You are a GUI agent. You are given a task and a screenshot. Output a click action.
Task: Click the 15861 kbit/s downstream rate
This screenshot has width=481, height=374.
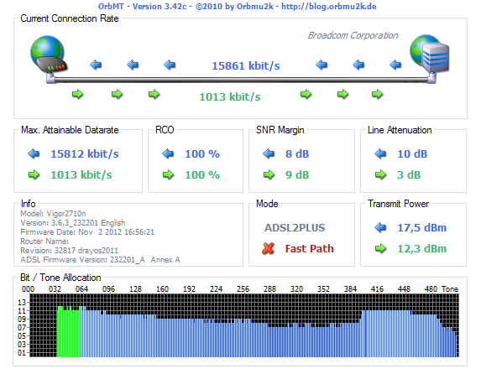(246, 66)
